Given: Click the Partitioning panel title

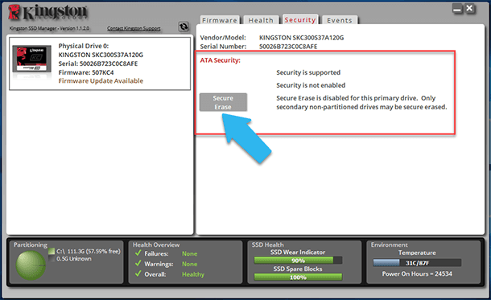Looking at the screenshot, I should tap(31, 245).
